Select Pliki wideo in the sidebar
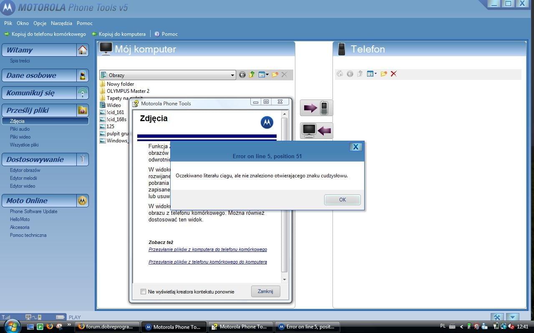This screenshot has height=333, width=534. tap(20, 137)
